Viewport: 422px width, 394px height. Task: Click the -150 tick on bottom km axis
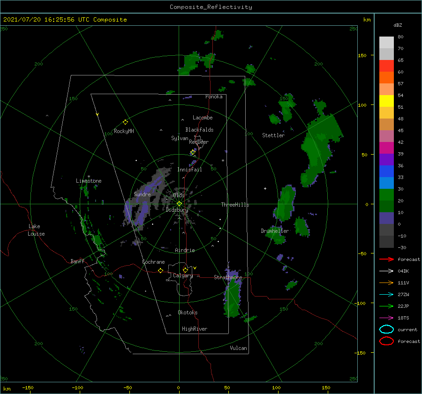(x=28, y=387)
